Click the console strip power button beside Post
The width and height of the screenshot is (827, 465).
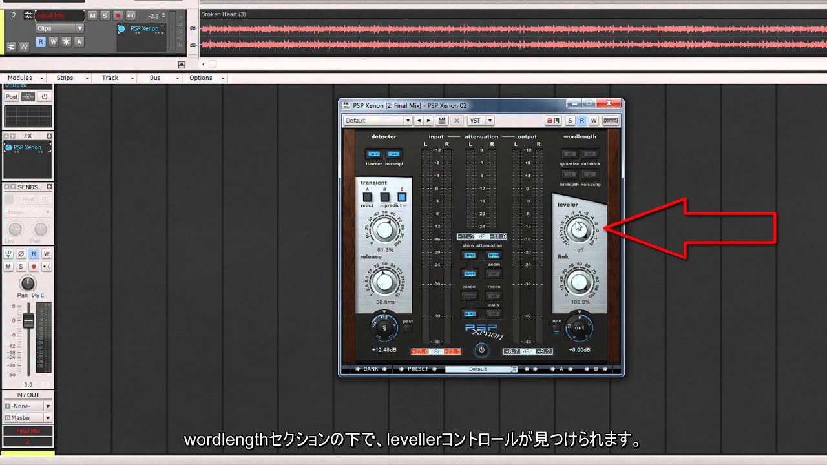click(45, 96)
